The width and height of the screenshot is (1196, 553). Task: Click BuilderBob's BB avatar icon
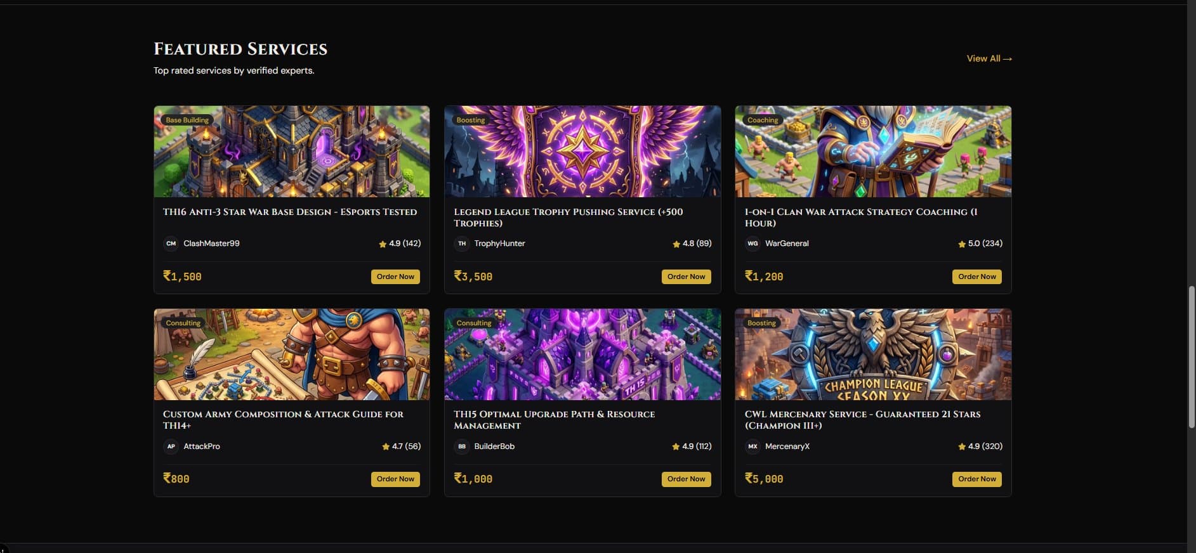tap(462, 446)
